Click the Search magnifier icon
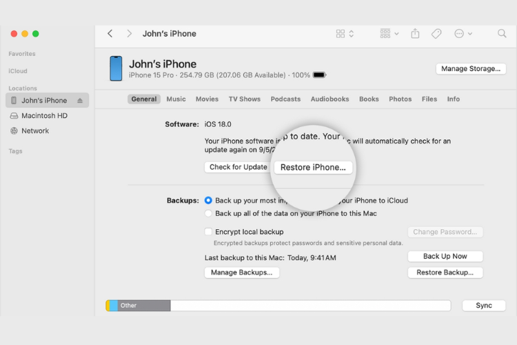 [x=502, y=33]
